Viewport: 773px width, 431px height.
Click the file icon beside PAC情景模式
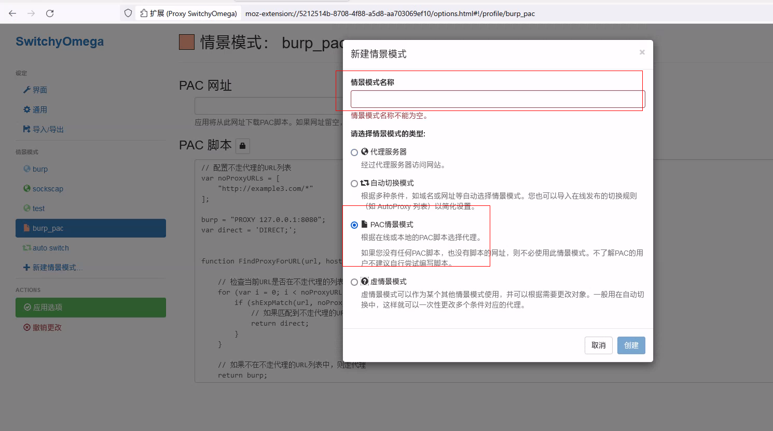[x=365, y=224]
